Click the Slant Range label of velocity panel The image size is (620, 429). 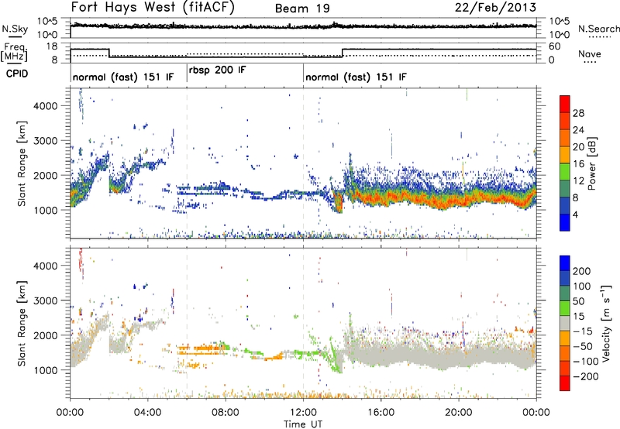(x=22, y=323)
